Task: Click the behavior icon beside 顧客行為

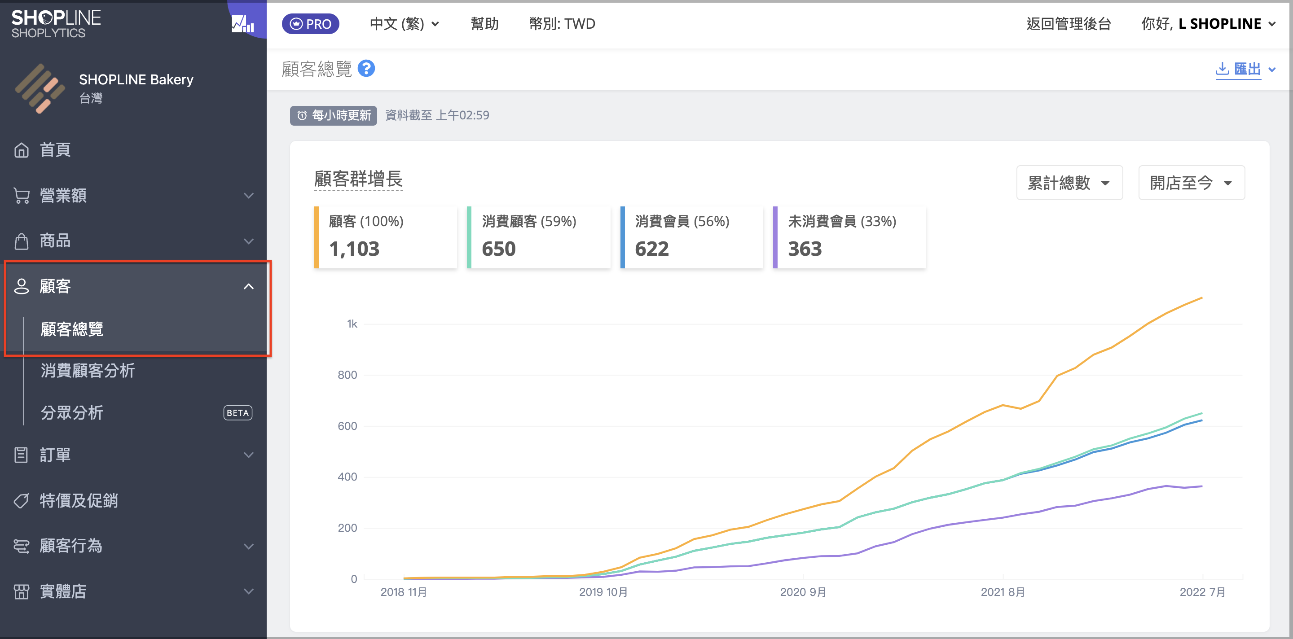Action: coord(21,546)
